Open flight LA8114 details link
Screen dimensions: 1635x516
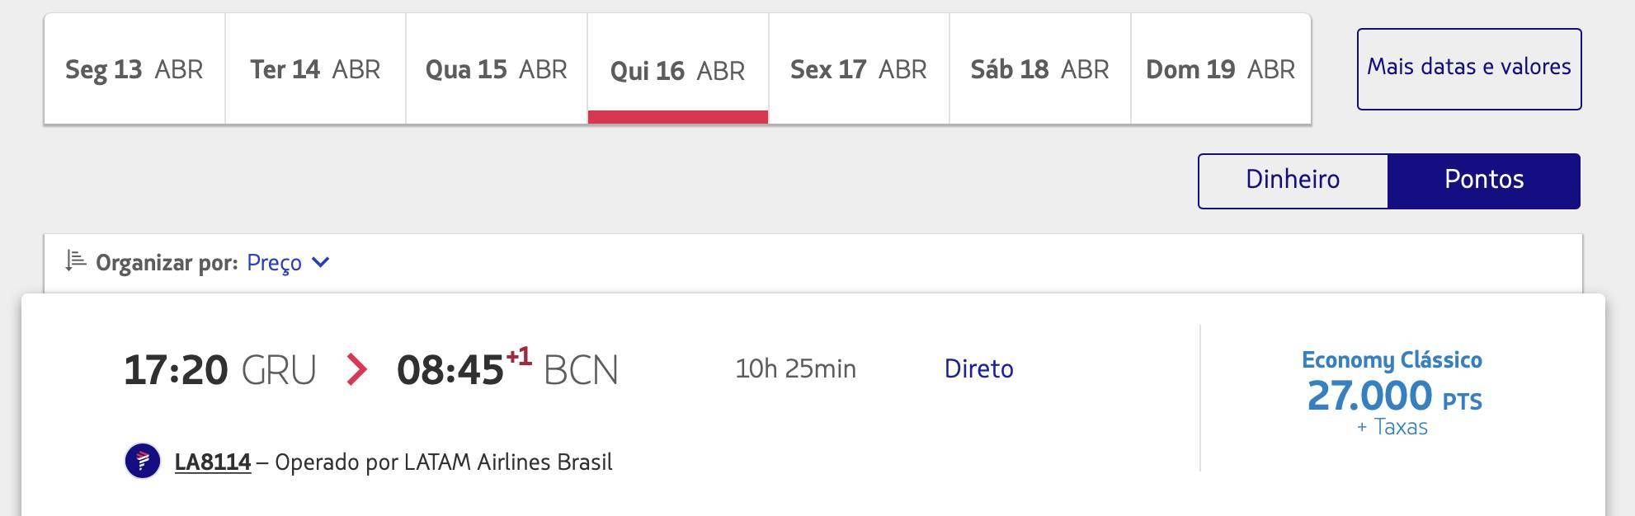click(213, 462)
